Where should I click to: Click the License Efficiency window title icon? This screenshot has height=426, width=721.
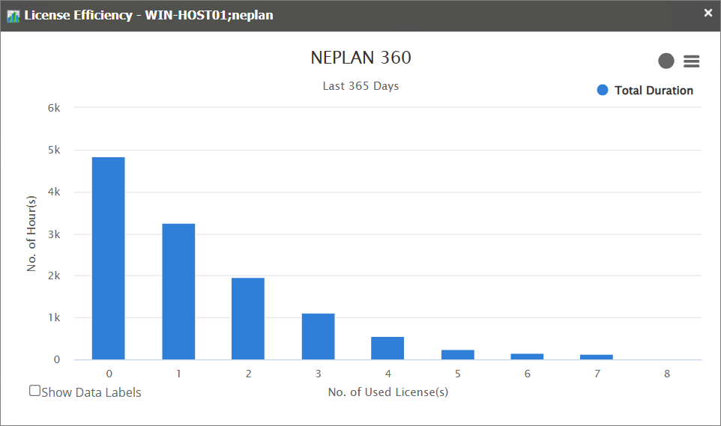tap(13, 16)
